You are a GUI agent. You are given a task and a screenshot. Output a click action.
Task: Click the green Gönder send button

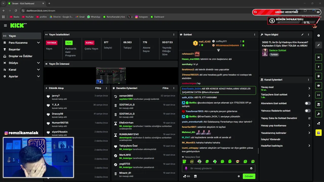249,176
